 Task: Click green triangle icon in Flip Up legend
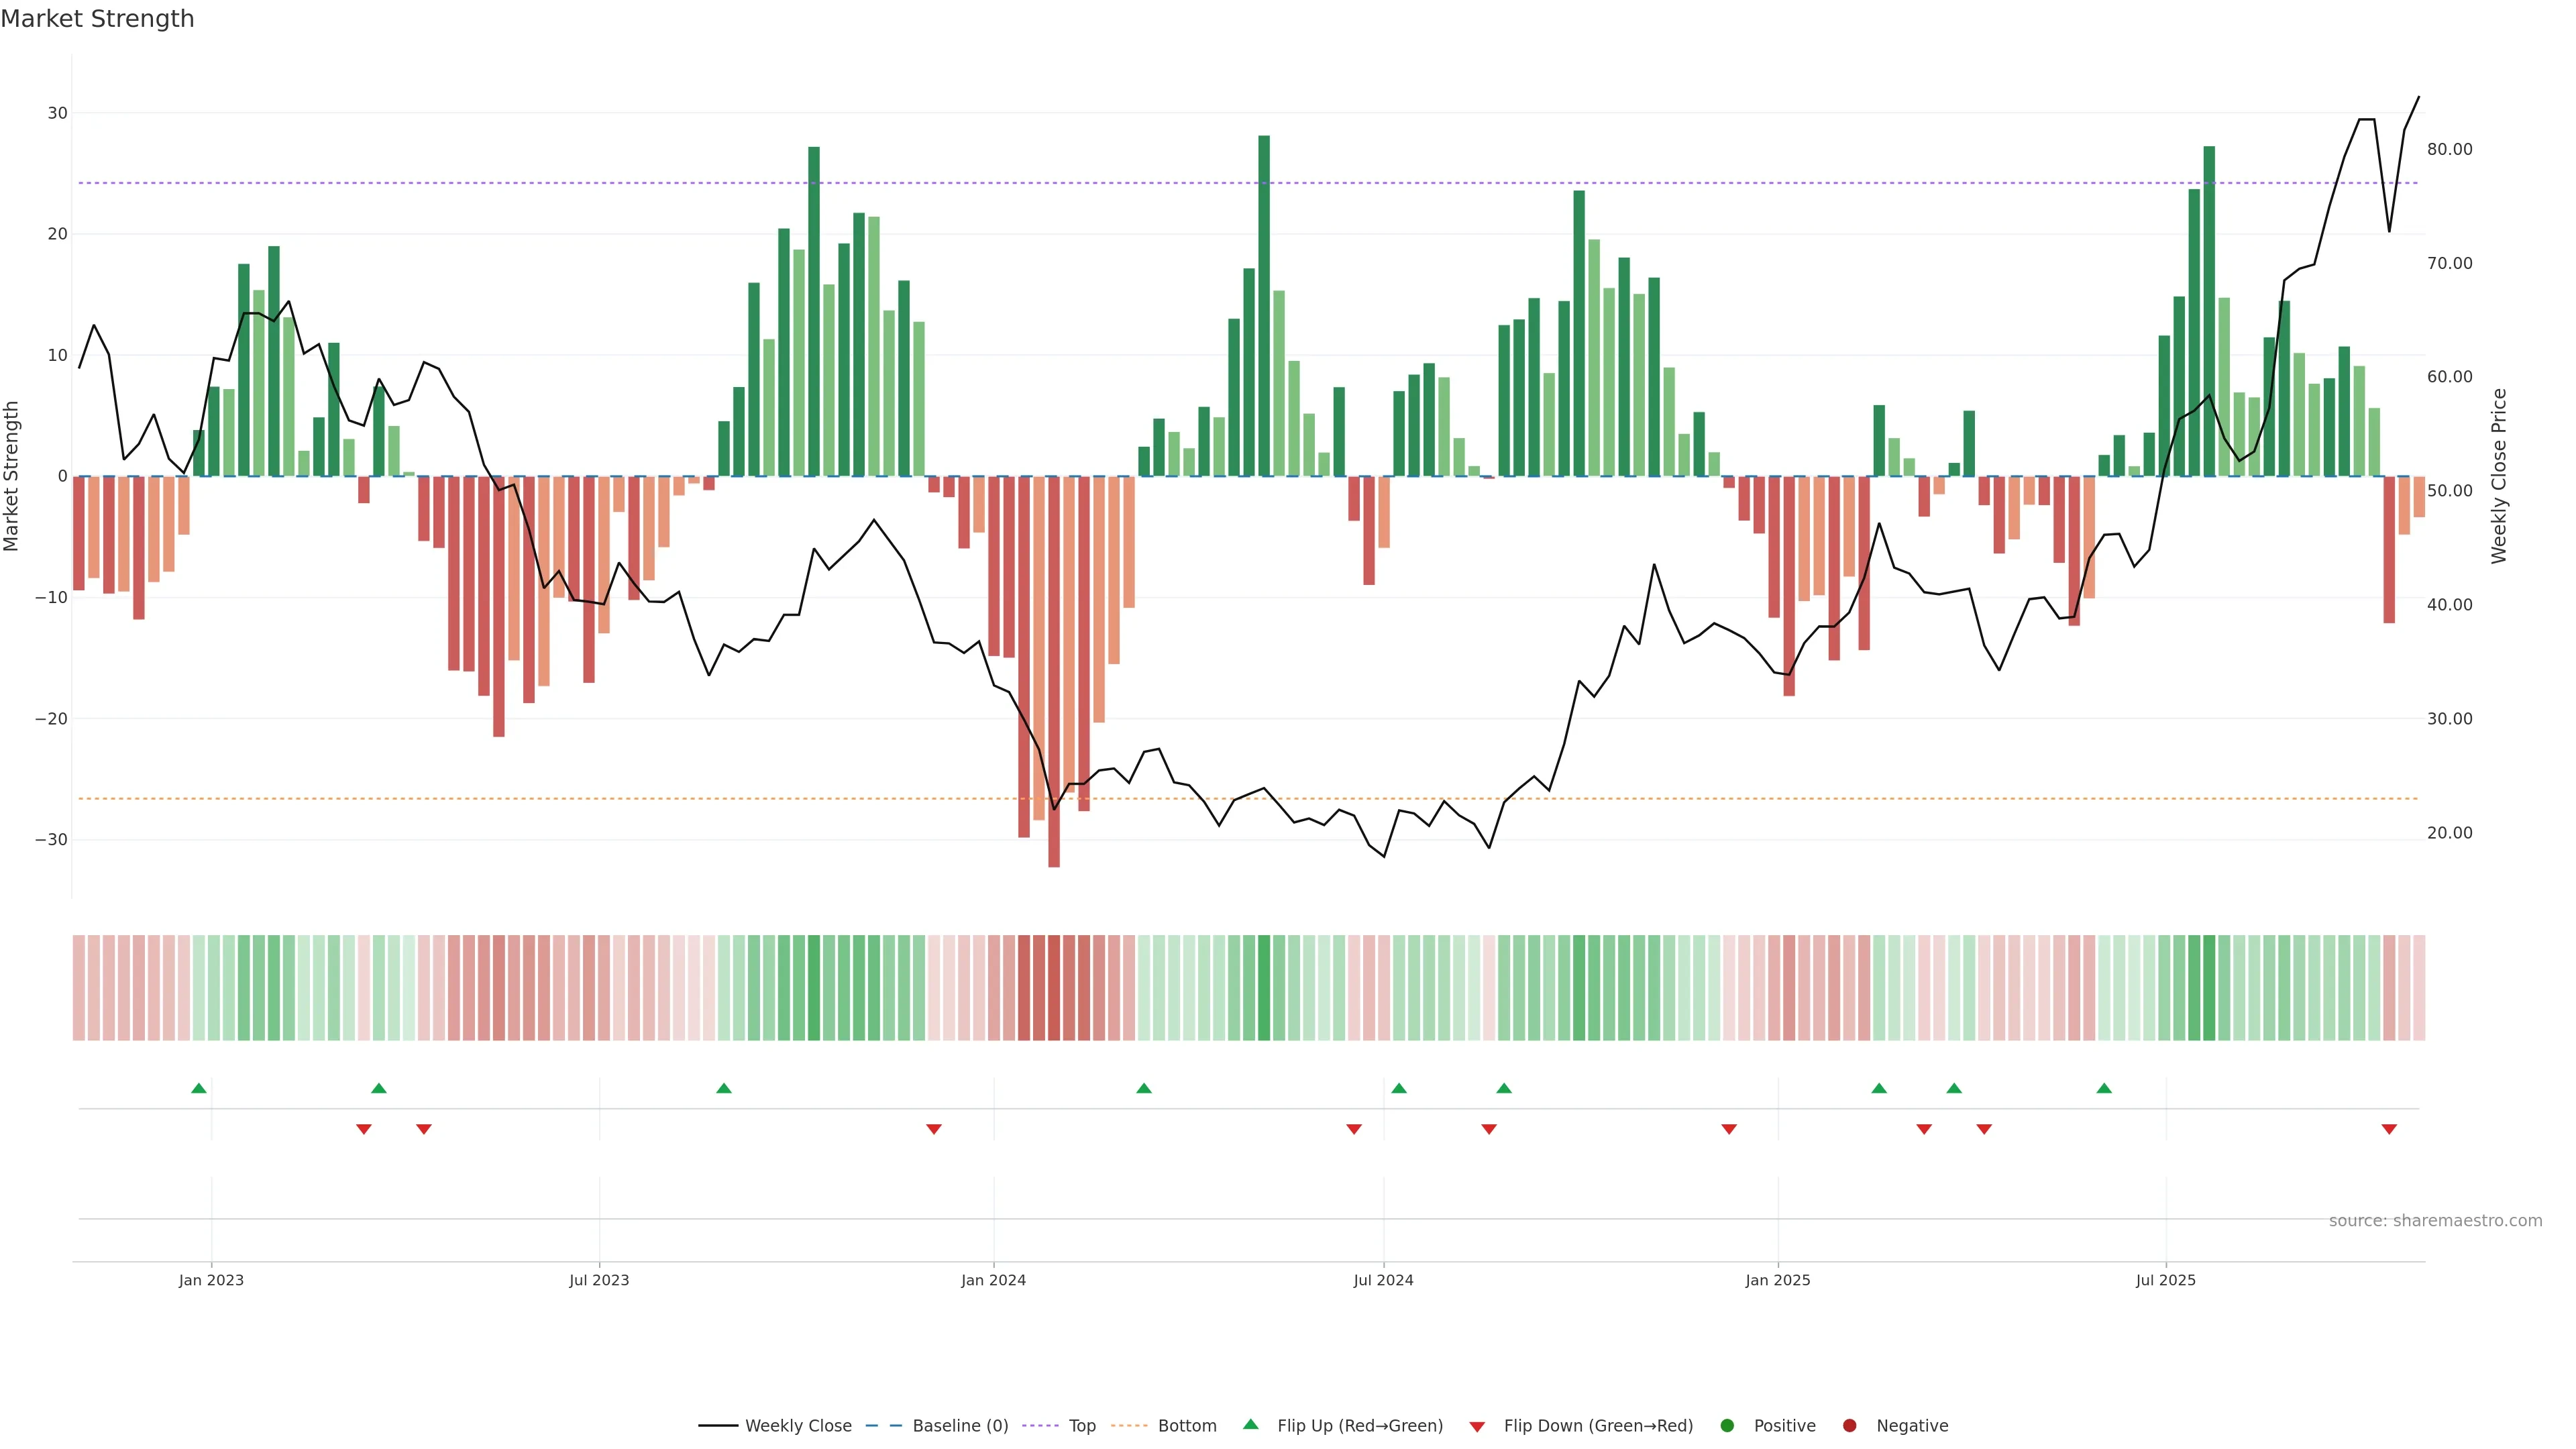click(x=1250, y=1424)
